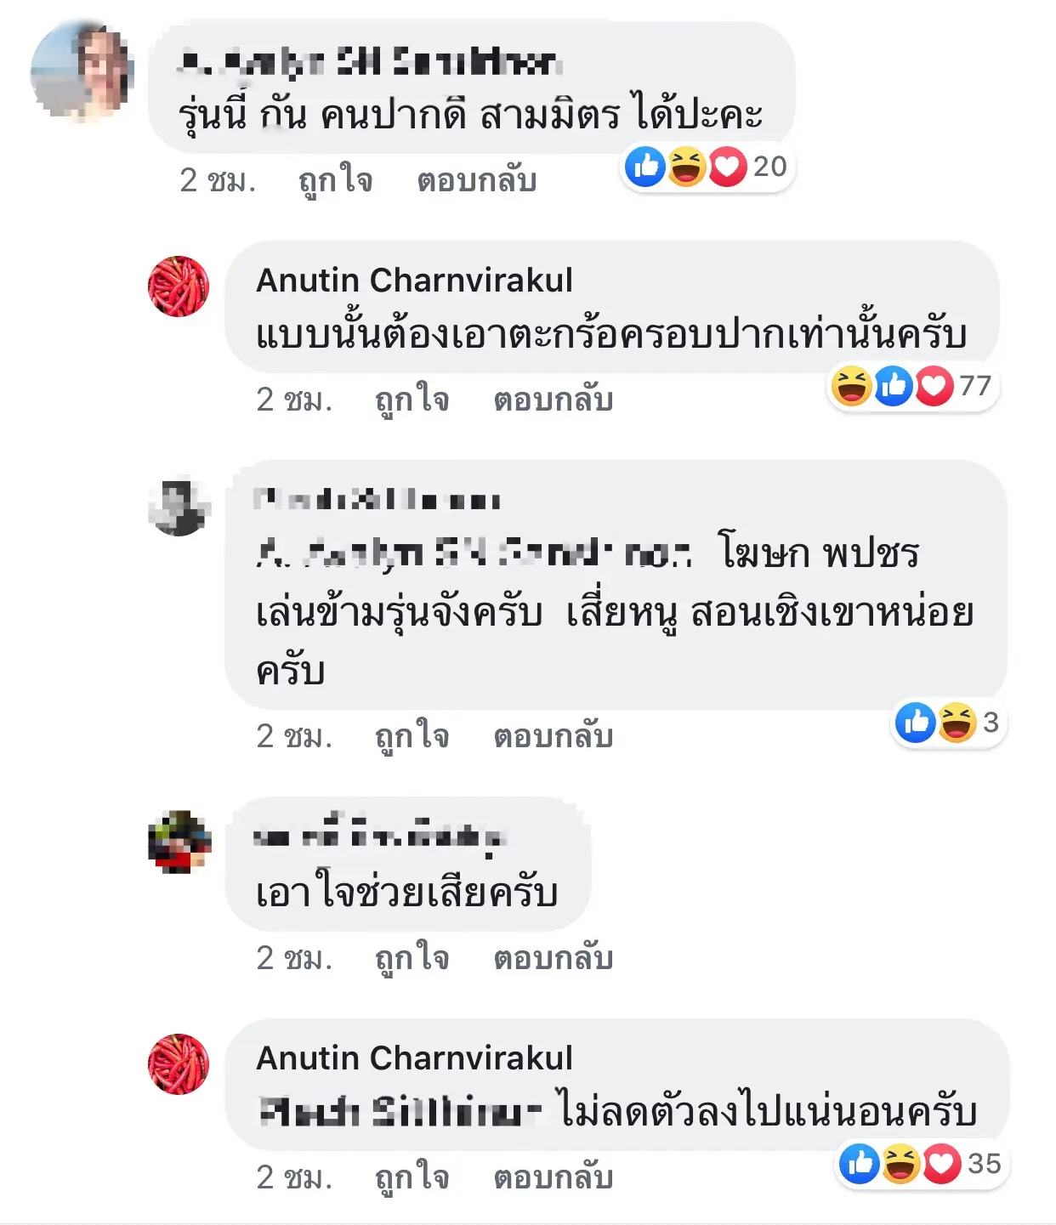Image resolution: width=1056 pixels, height=1225 pixels.
Task: Click the blue like icon next to count 20
Action: tap(645, 167)
